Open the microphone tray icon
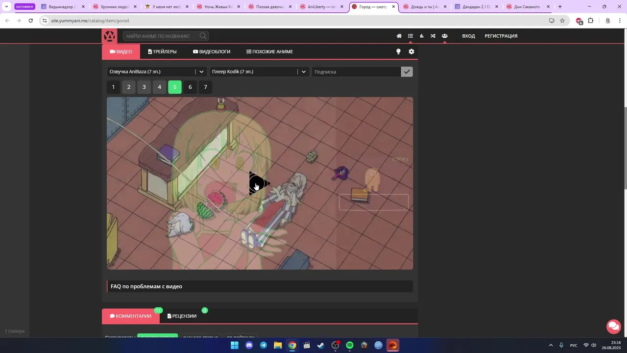 561,345
